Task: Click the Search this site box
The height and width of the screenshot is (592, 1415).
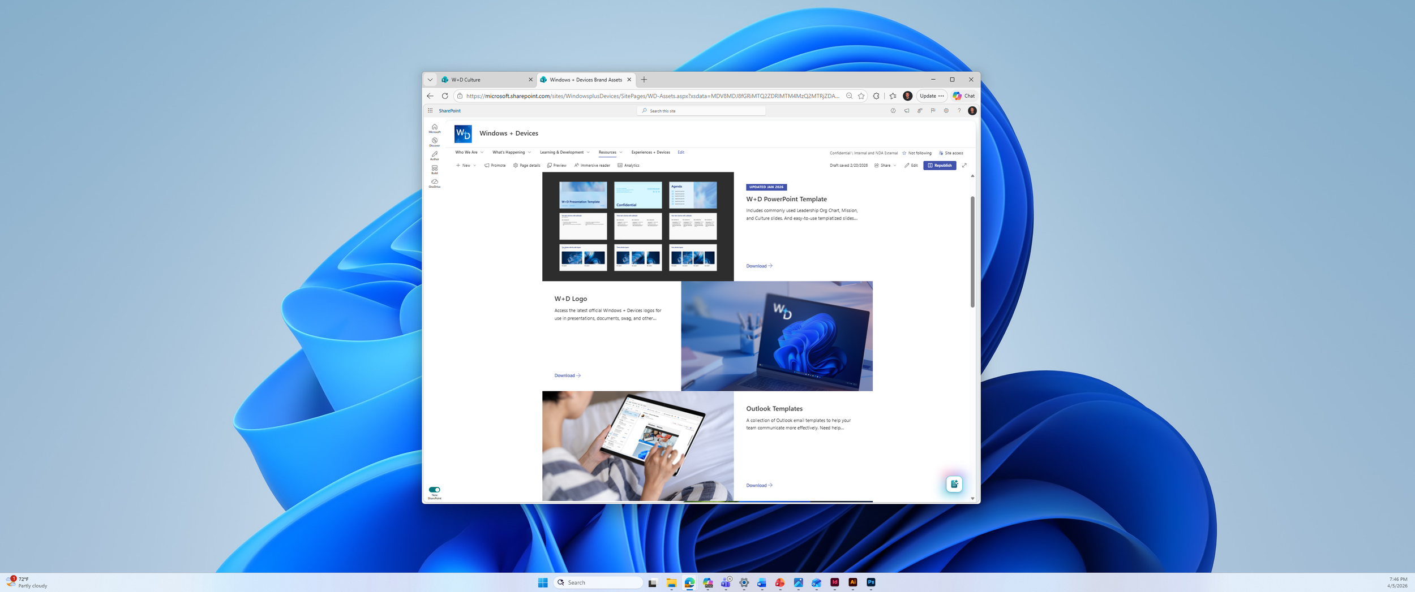Action: point(701,111)
